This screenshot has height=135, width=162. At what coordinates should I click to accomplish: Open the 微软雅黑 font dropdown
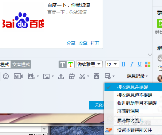(x=89, y=64)
